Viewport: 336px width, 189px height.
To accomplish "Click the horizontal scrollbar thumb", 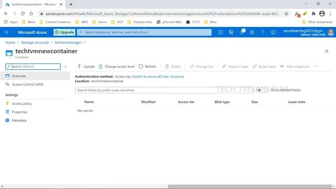I will pos(250,186).
